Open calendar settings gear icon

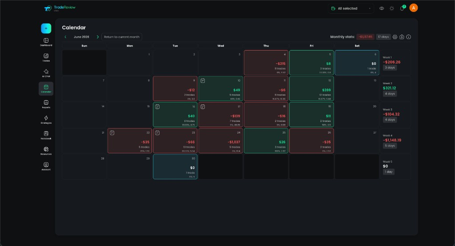(x=395, y=37)
